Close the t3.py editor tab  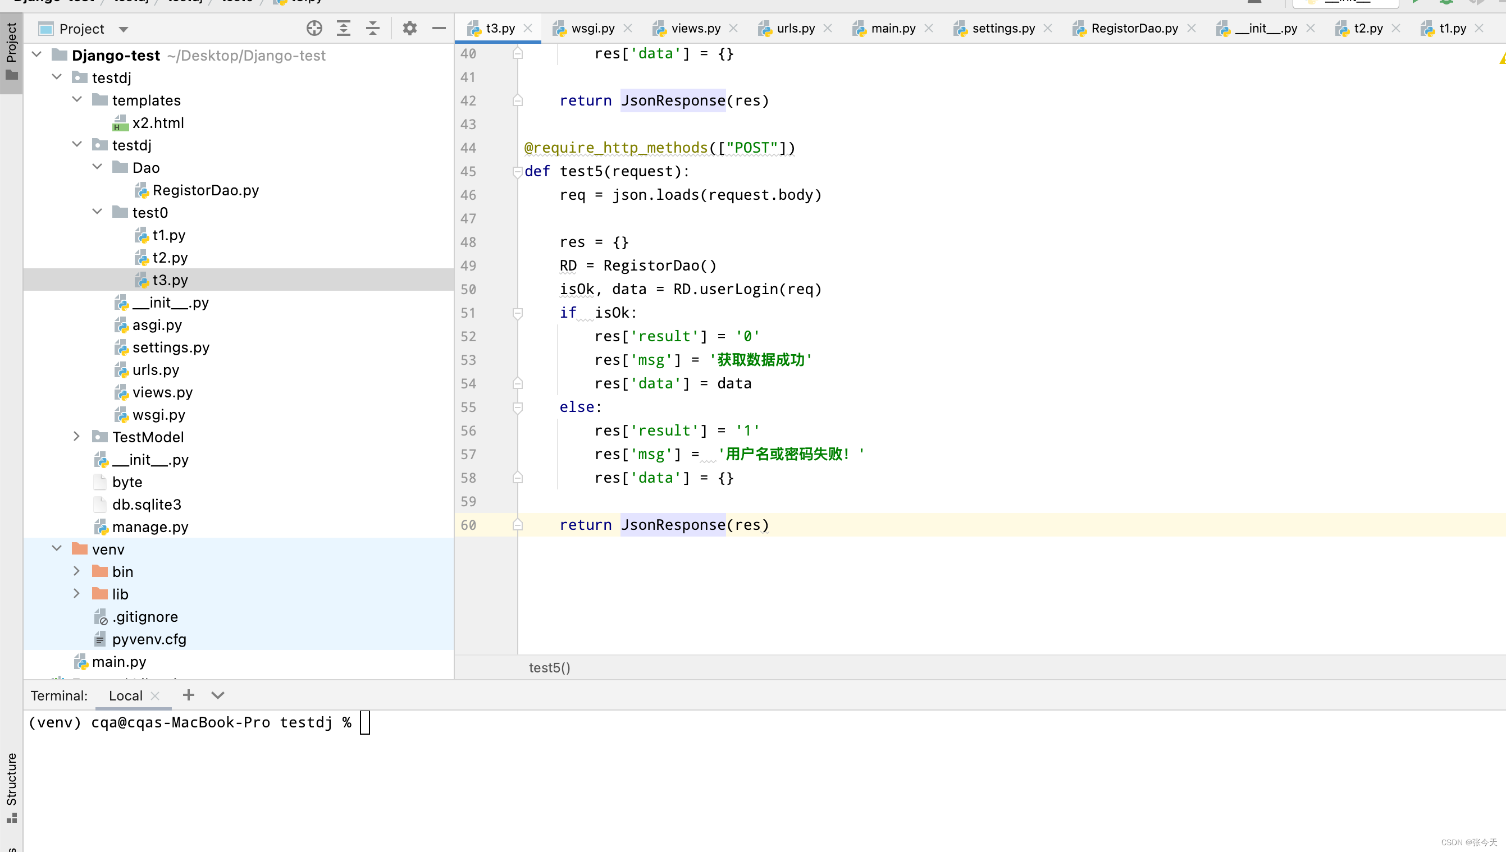pyautogui.click(x=528, y=28)
